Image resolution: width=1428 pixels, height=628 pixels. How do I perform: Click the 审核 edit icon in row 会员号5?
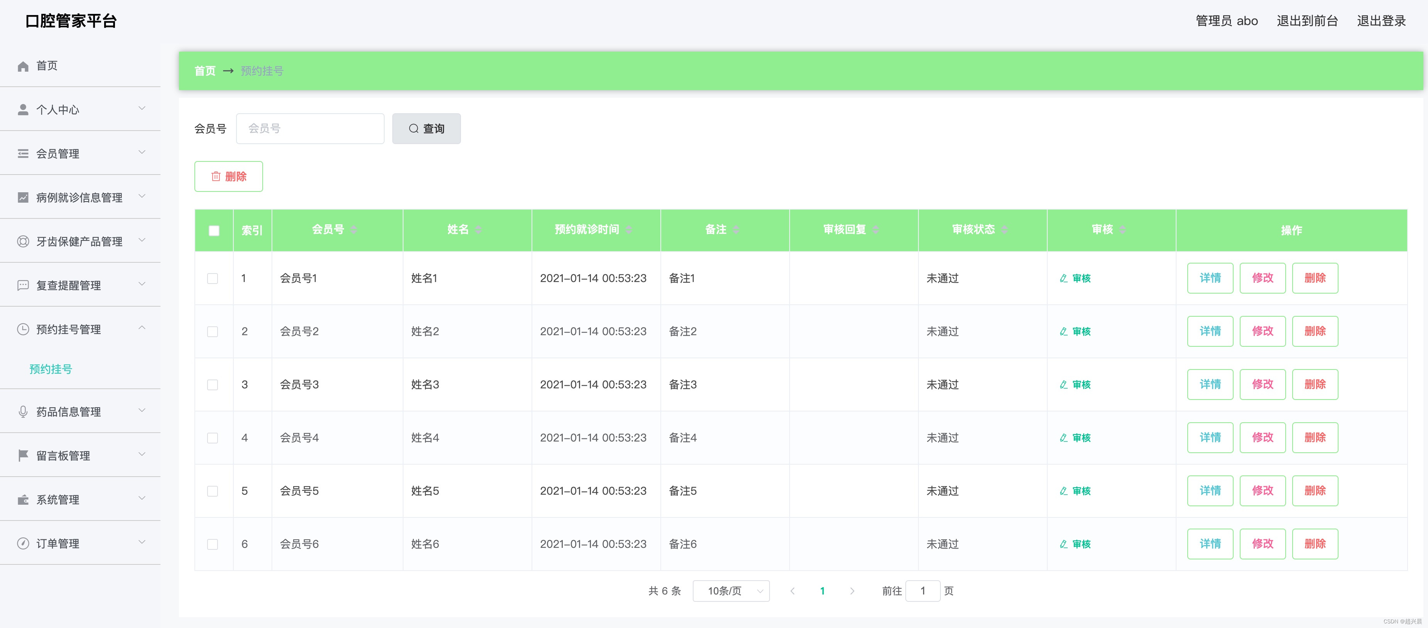pyautogui.click(x=1063, y=491)
